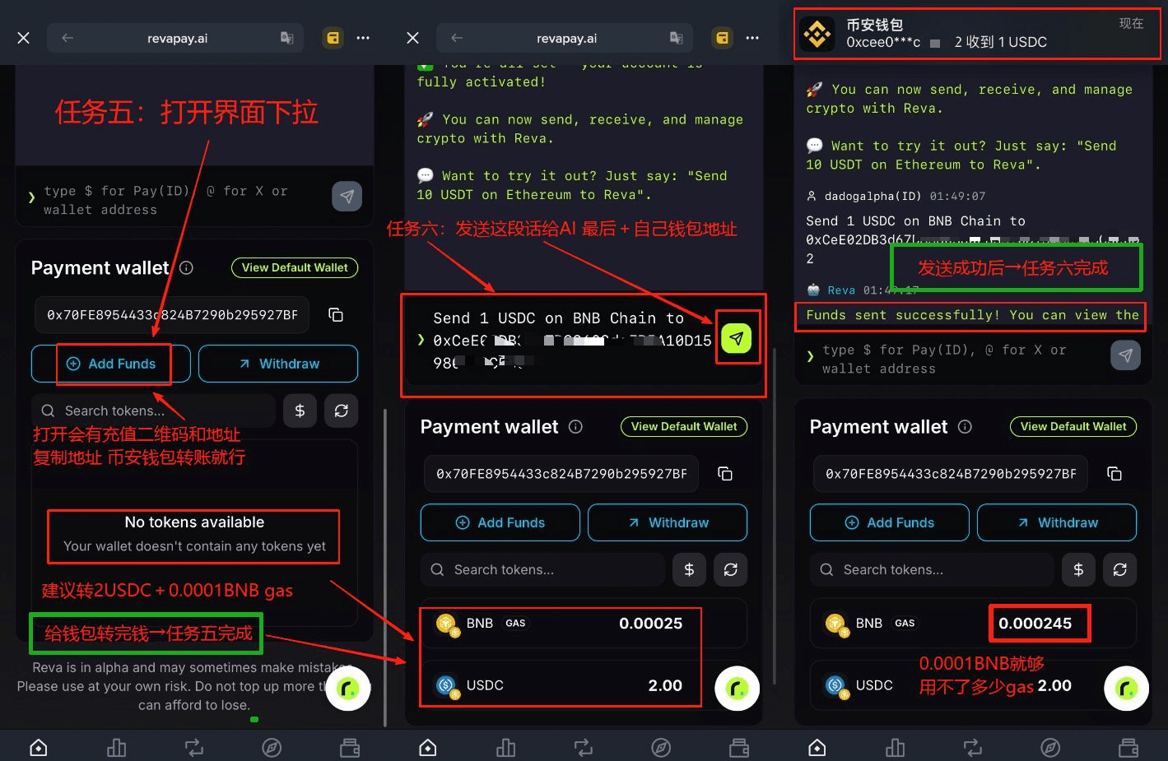Copy the wallet address in the empty-wallet screen
Screen dimensions: 1168x761
[x=335, y=315]
